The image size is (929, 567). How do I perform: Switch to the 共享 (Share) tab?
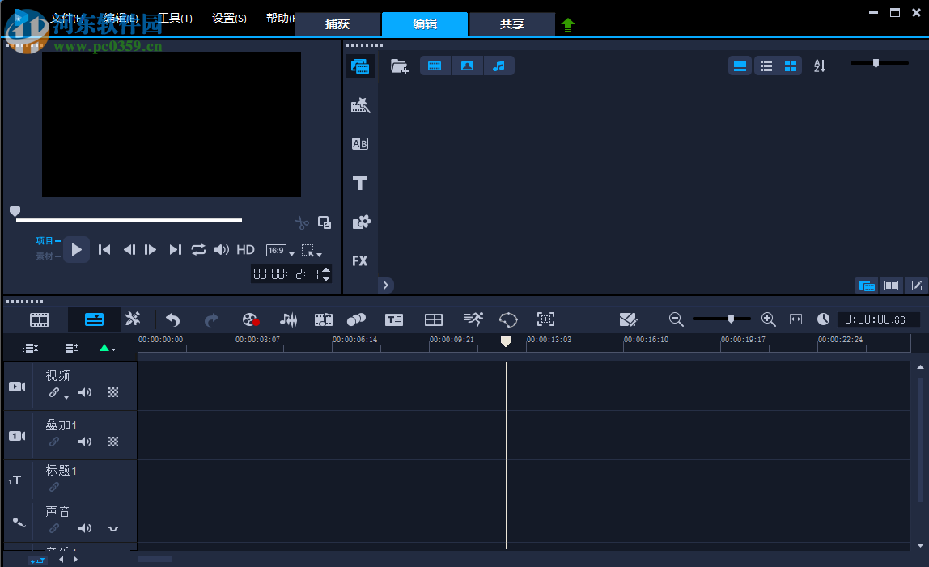(512, 24)
